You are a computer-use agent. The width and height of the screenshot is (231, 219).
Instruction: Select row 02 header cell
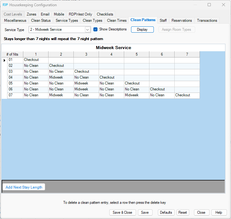coord(15,66)
